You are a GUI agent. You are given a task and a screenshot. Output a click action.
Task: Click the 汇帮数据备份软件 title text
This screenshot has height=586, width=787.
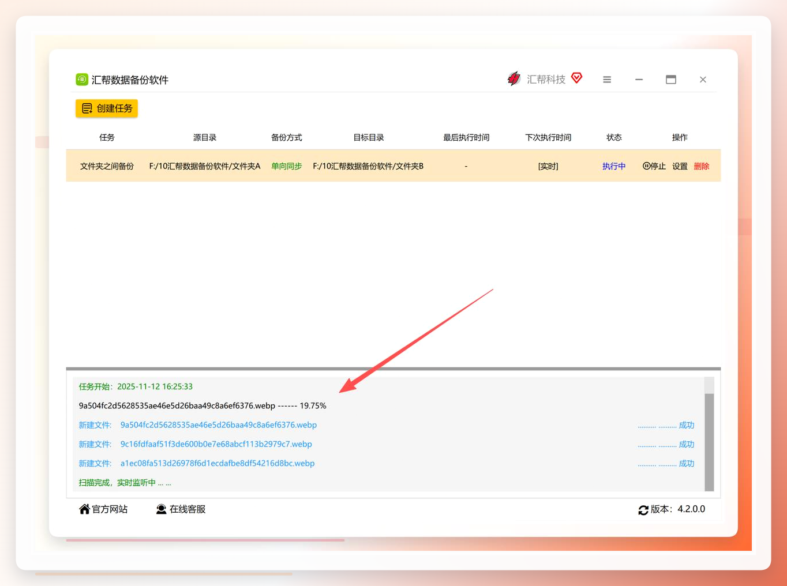[130, 80]
